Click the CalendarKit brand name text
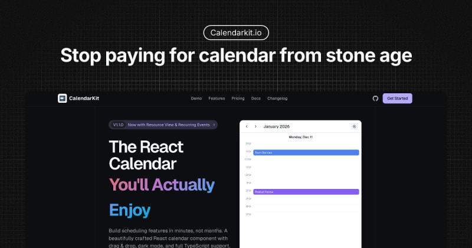472x248 pixels. [83, 99]
